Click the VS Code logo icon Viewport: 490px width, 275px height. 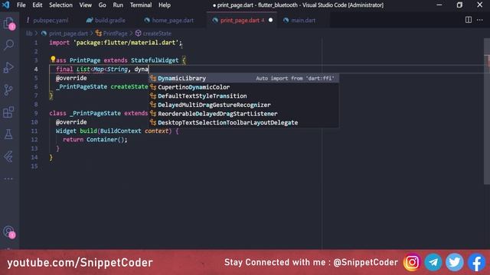(5, 5)
